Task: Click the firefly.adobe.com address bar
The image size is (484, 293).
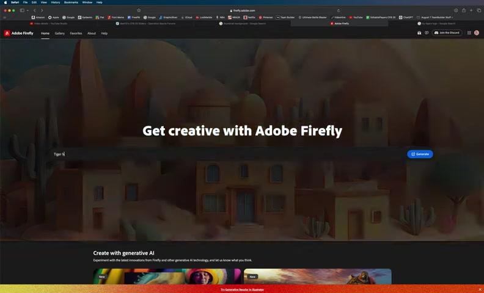Action: (x=243, y=10)
